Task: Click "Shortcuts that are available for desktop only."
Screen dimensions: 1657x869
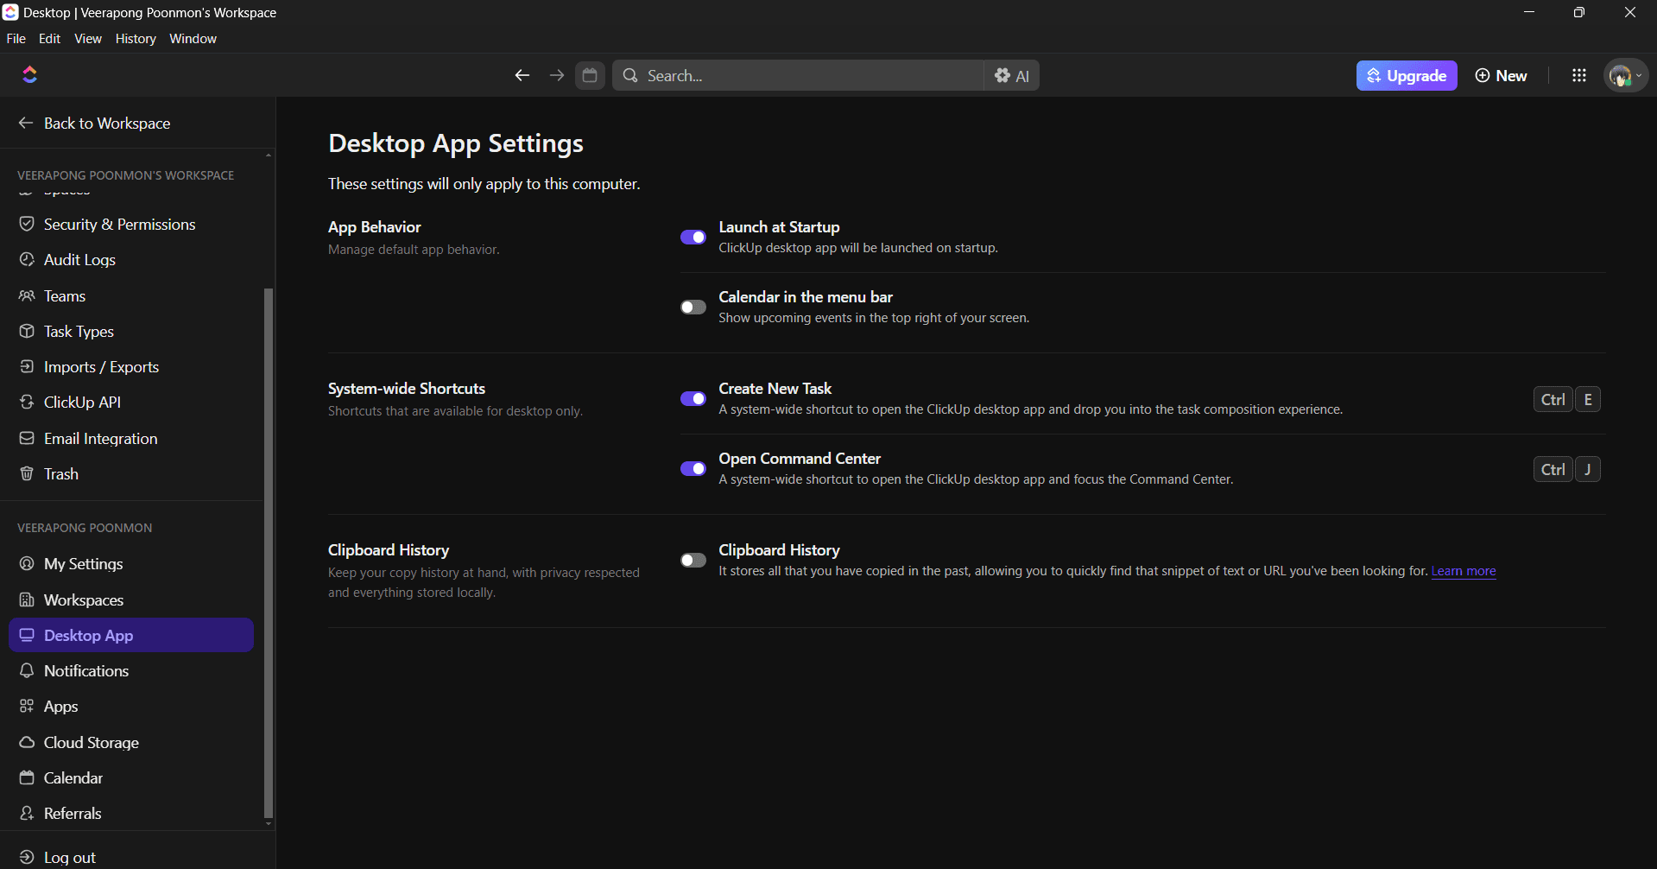Action: pos(455,411)
